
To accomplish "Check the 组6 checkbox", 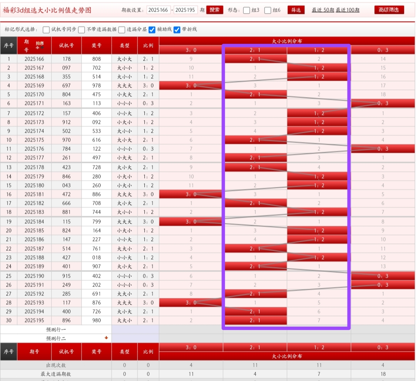I will 268,10.
